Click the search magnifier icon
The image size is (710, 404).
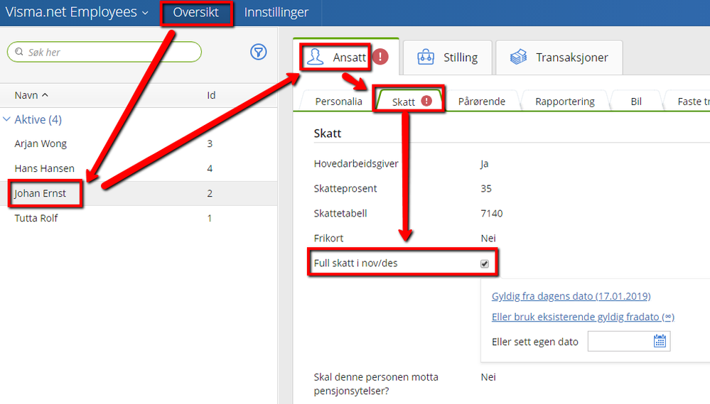tap(19, 52)
